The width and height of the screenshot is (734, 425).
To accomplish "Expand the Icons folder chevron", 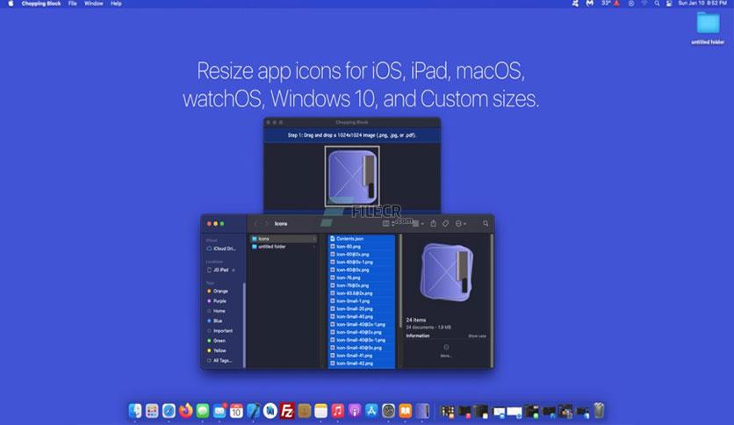I will click(x=314, y=239).
